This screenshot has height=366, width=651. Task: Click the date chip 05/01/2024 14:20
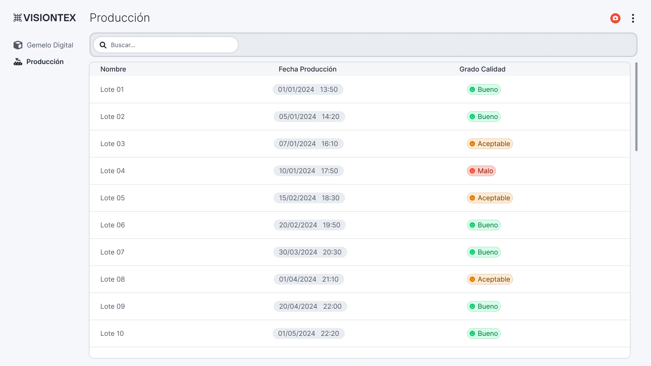[x=309, y=117]
